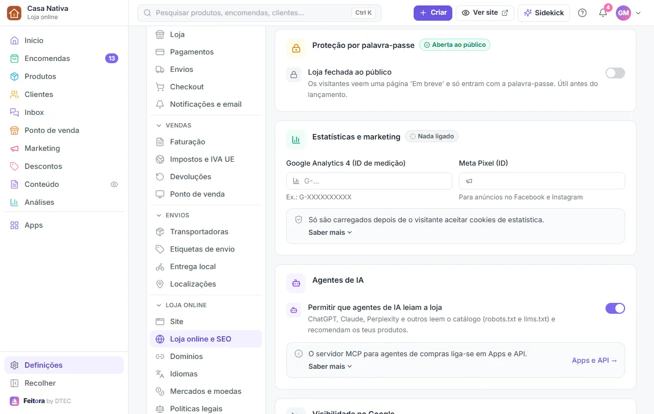This screenshot has height=414, width=654.
Task: Click the Ponto de venda storefront icon in main sidebar
Action: (x=15, y=130)
